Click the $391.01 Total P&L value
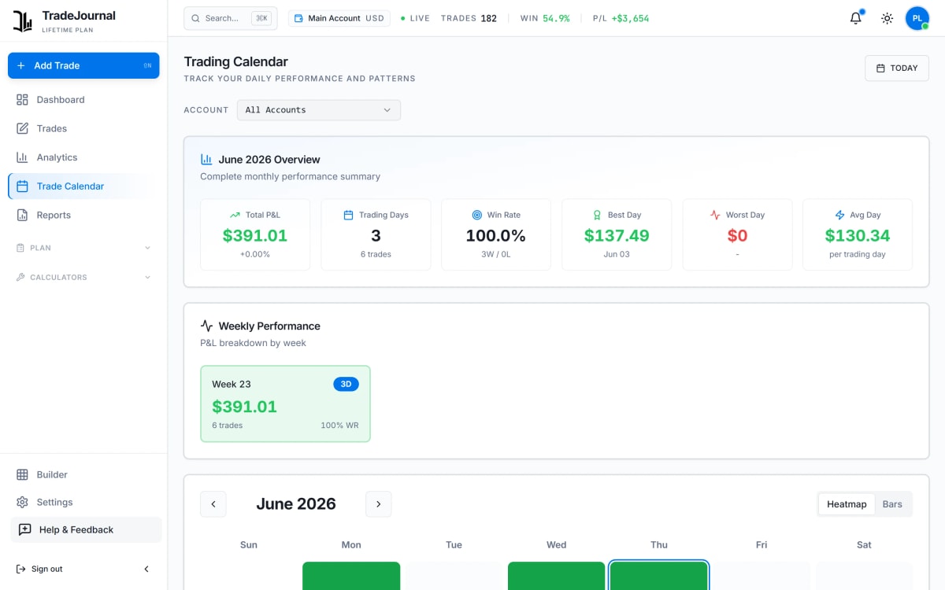Image resolution: width=945 pixels, height=590 pixels. [255, 235]
